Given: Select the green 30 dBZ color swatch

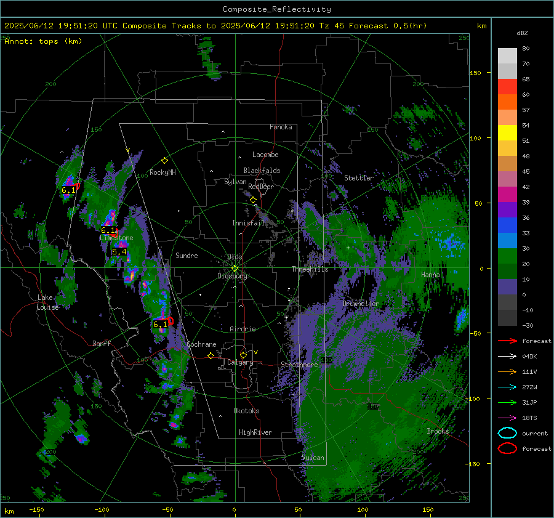Looking at the screenshot, I should click(507, 256).
